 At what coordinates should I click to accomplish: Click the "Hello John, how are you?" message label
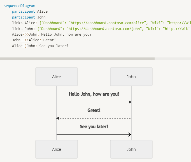click(x=94, y=94)
